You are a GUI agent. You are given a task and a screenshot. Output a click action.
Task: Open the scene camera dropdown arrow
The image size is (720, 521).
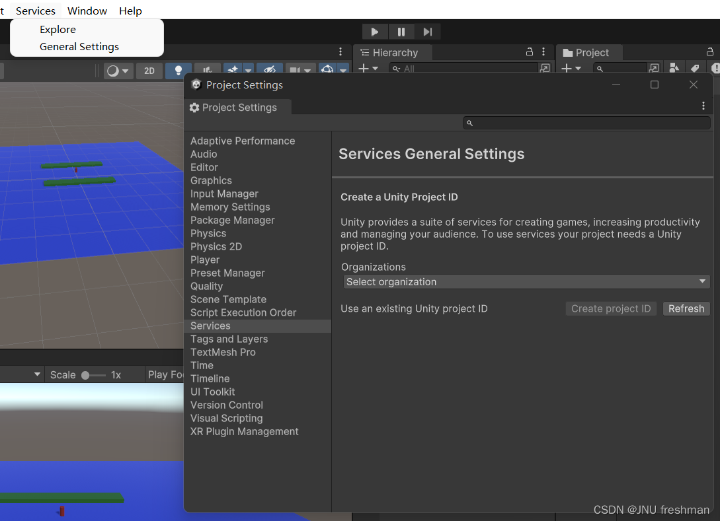308,71
